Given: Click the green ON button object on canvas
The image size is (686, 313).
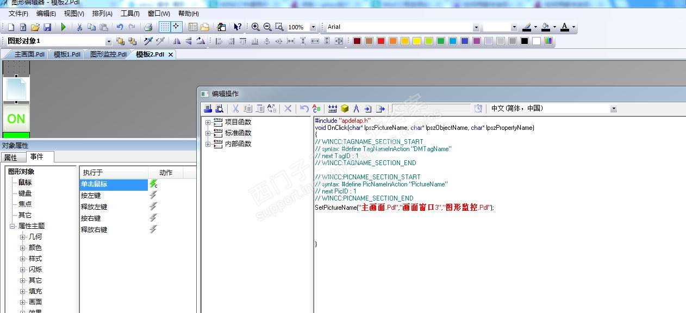Looking at the screenshot, I should pos(16,118).
